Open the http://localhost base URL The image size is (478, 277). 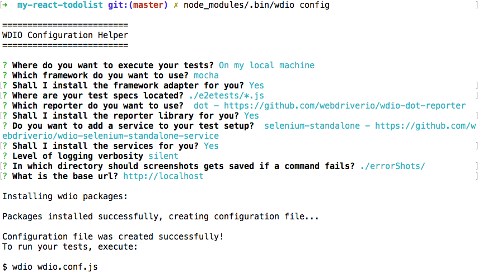click(x=163, y=176)
